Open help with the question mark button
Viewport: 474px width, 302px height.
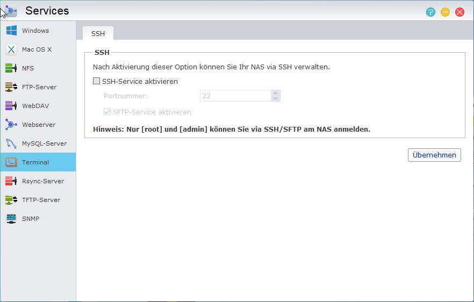click(430, 12)
